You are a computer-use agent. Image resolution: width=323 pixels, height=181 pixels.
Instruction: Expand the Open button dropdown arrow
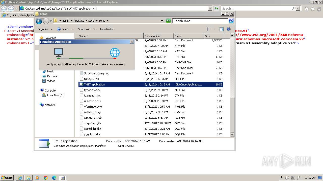tap(73, 29)
